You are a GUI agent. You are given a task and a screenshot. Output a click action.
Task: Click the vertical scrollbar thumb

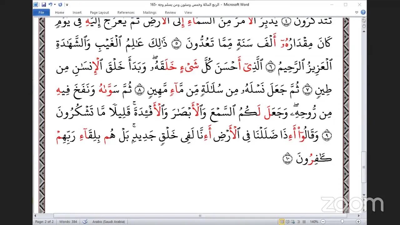click(x=364, y=167)
